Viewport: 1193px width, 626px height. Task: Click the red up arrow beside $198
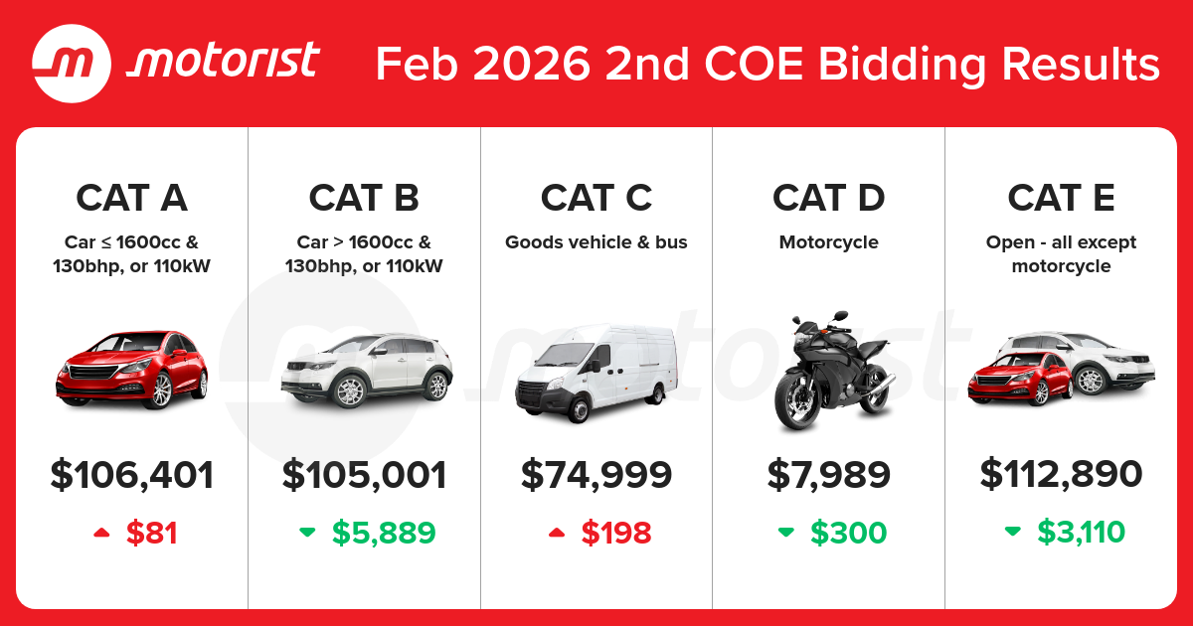[557, 533]
